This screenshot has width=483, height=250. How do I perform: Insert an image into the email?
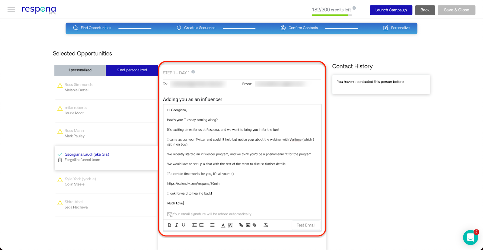248,225
